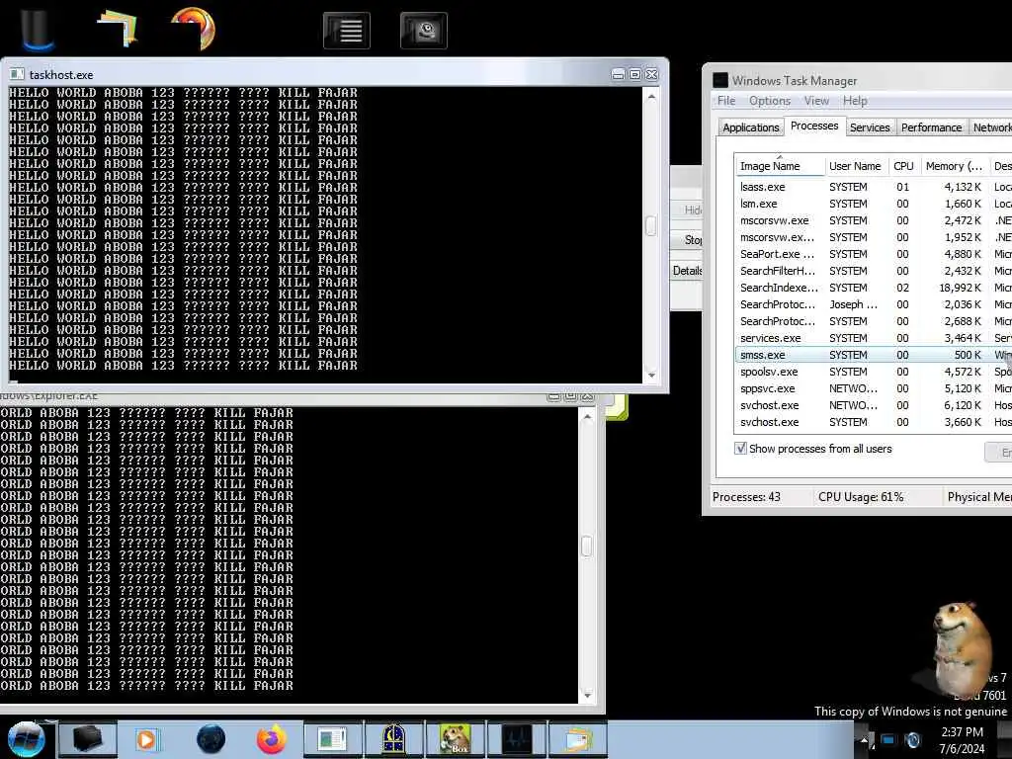
Task: Open the clock showing 2:37 PM
Action: [x=962, y=740]
